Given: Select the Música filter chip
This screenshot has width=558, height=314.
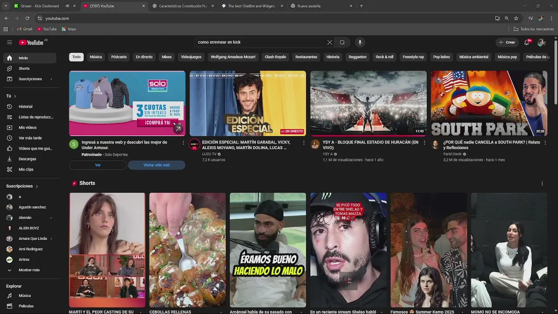Looking at the screenshot, I should [96, 57].
